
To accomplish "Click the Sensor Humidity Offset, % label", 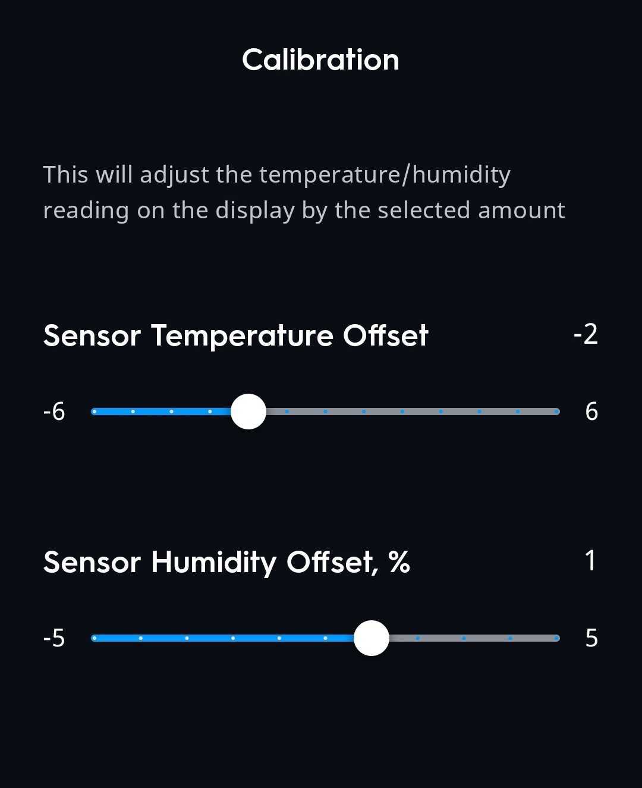I will pos(226,562).
